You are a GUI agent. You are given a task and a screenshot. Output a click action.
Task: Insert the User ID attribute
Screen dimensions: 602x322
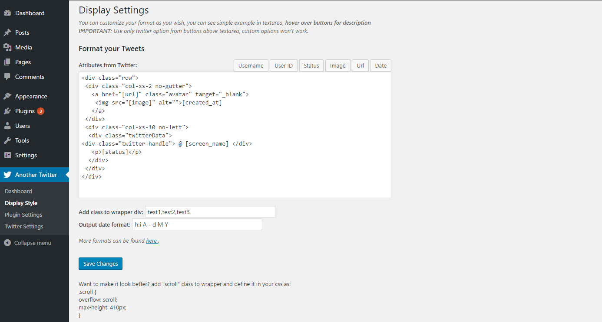coord(284,65)
